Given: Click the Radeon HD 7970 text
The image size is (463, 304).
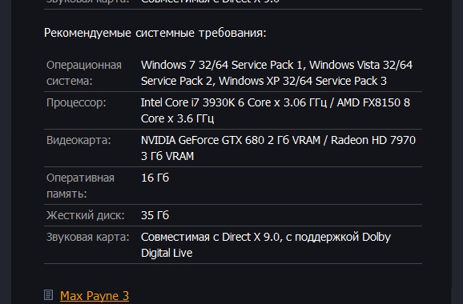Looking at the screenshot, I should point(373,140).
